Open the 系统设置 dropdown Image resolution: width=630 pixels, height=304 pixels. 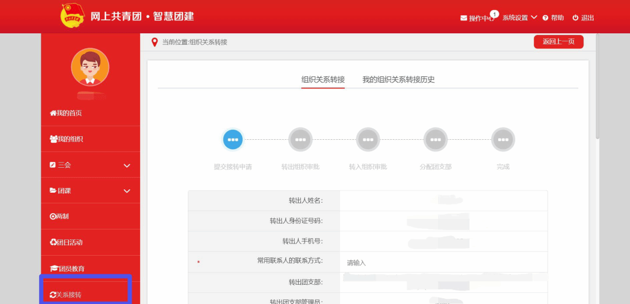pos(519,18)
